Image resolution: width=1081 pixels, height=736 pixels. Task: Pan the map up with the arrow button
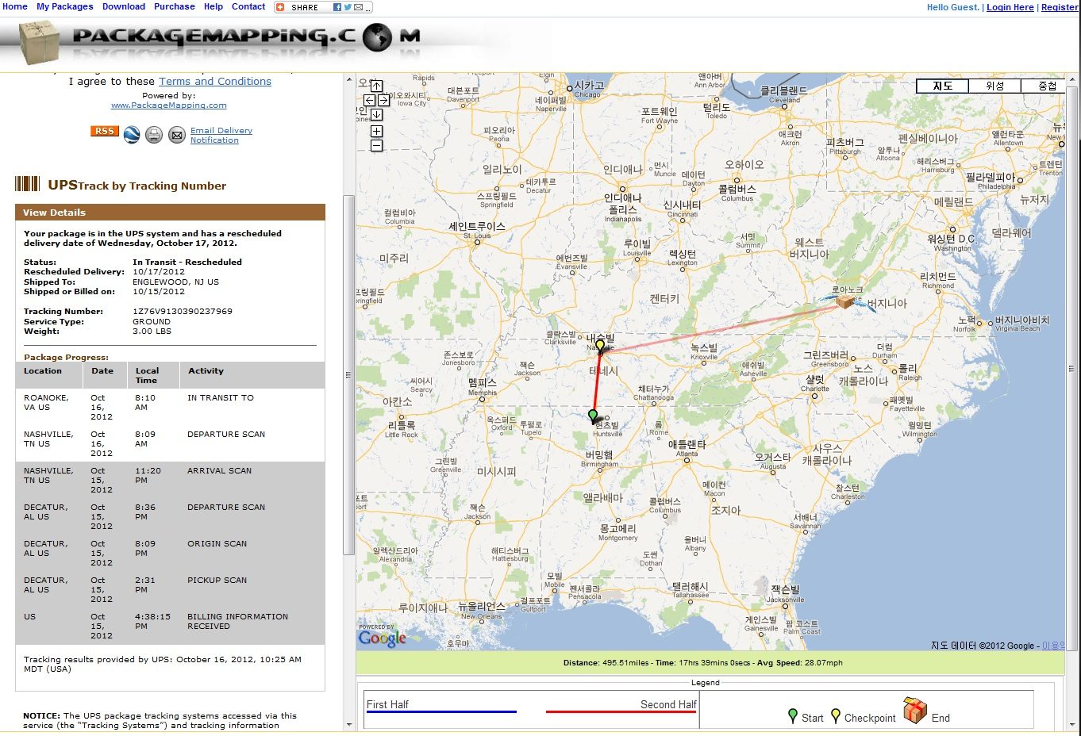(x=377, y=86)
